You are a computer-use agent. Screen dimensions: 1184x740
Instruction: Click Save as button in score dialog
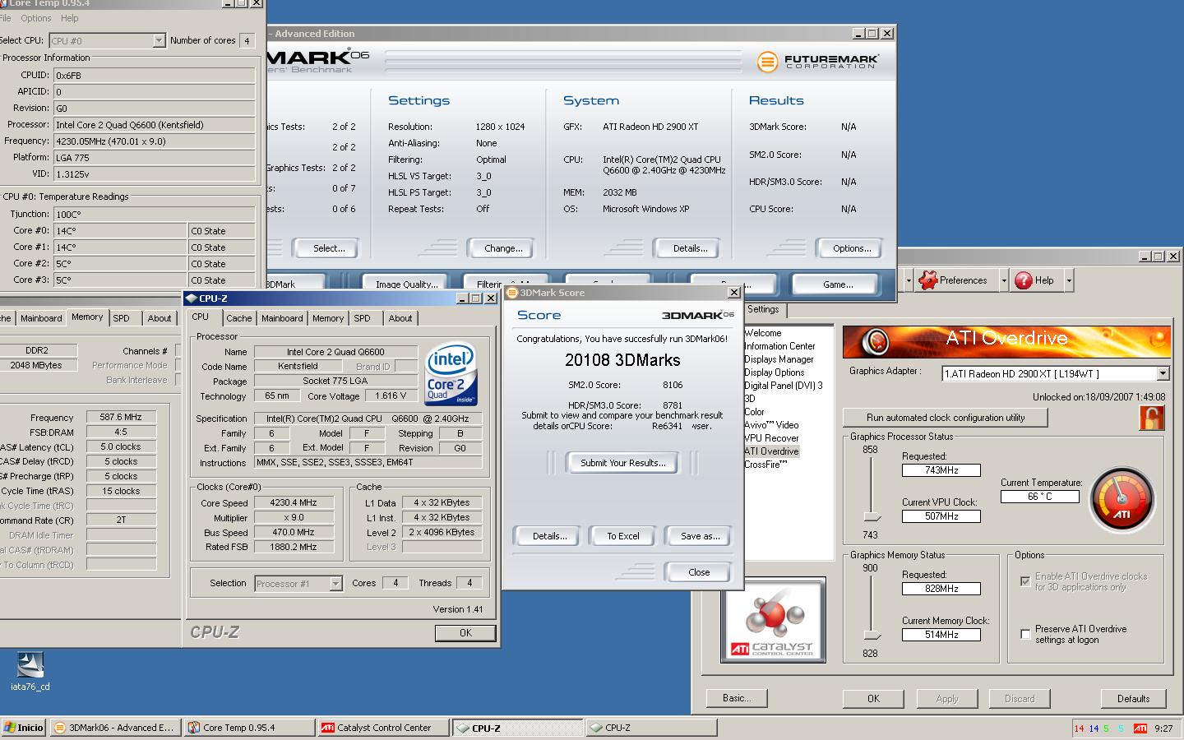pyautogui.click(x=700, y=536)
